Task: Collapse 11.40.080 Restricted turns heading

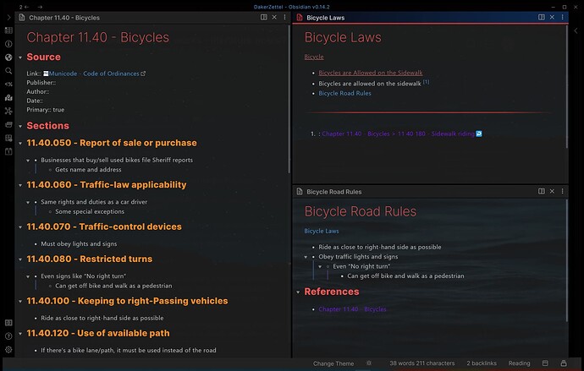Action: (x=20, y=259)
